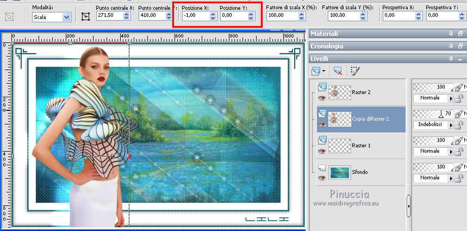
Task: Click the Pick tool presets icon
Action: (9, 17)
